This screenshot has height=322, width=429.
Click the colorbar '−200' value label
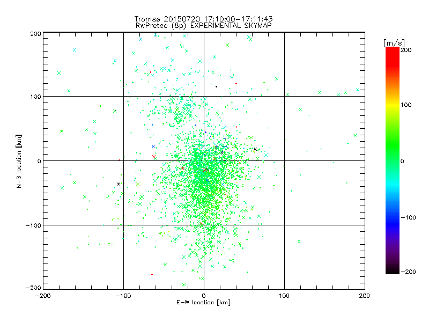pyautogui.click(x=408, y=272)
